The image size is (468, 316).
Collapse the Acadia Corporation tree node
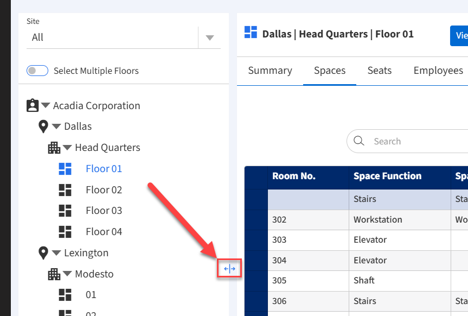(46, 105)
